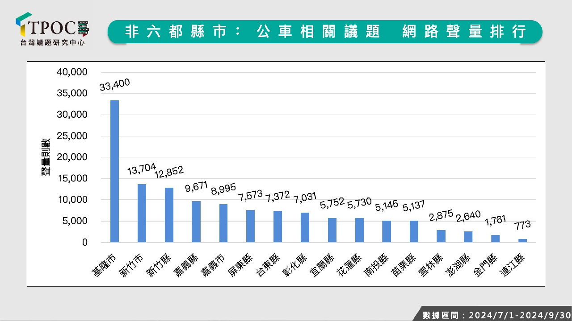
Task: Click the 台東縣 axis label
Action: (269, 265)
